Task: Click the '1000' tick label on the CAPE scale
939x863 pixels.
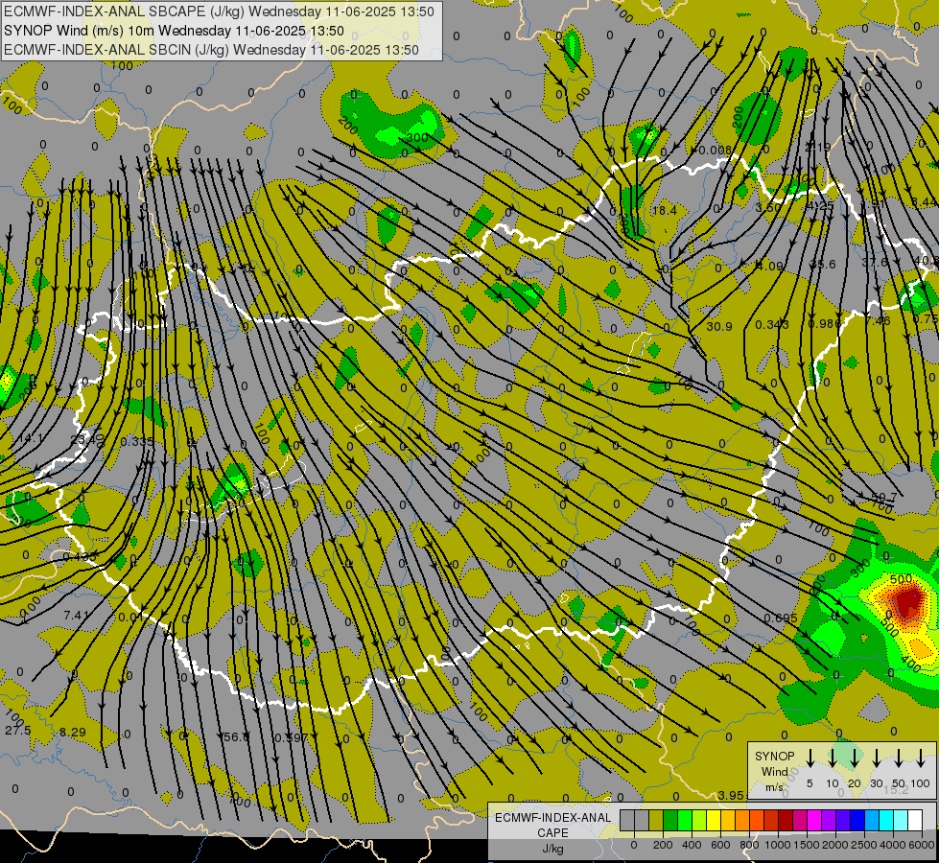Action: point(778,845)
